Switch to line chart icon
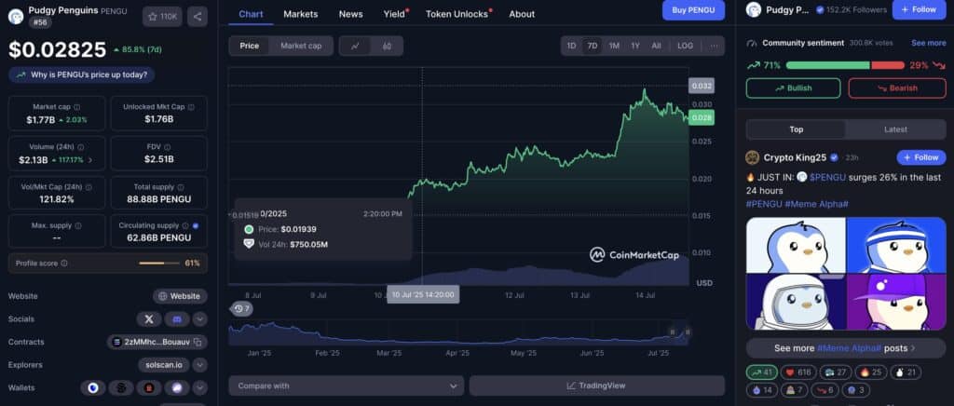The width and height of the screenshot is (954, 406). [355, 47]
